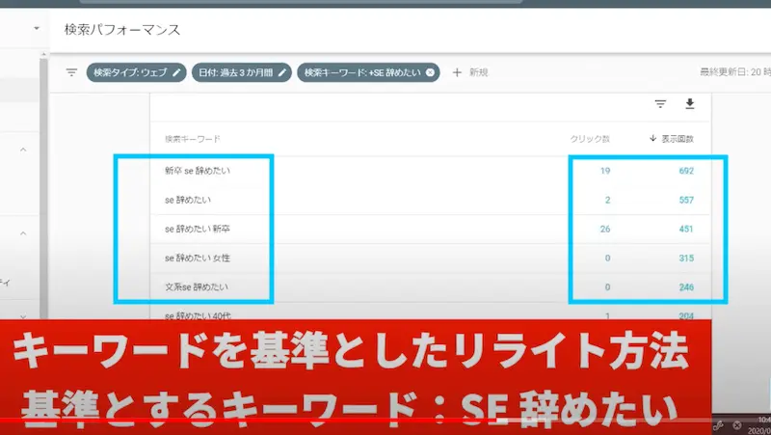Open the table filter rows icon

(660, 104)
